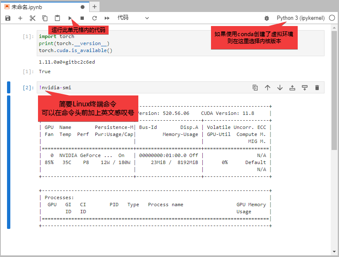Delete the nvidia-smi cell with trash icon
Screen dimensions: 339x257
pos(317,88)
